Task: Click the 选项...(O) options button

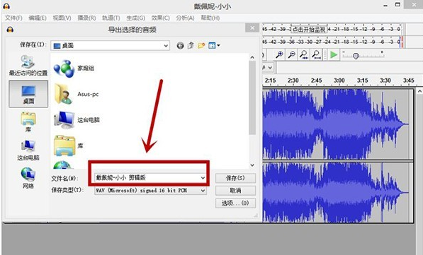Action: point(235,203)
